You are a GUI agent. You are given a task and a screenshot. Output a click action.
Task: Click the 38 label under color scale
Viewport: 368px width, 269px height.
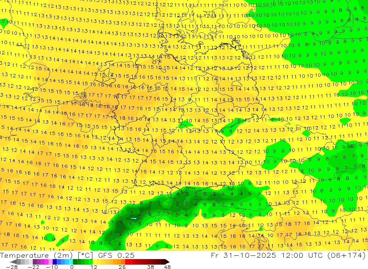coord(150,267)
